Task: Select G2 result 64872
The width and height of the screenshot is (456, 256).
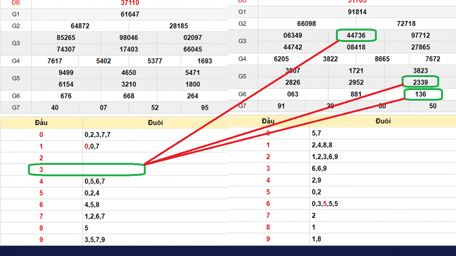Action: (80, 26)
